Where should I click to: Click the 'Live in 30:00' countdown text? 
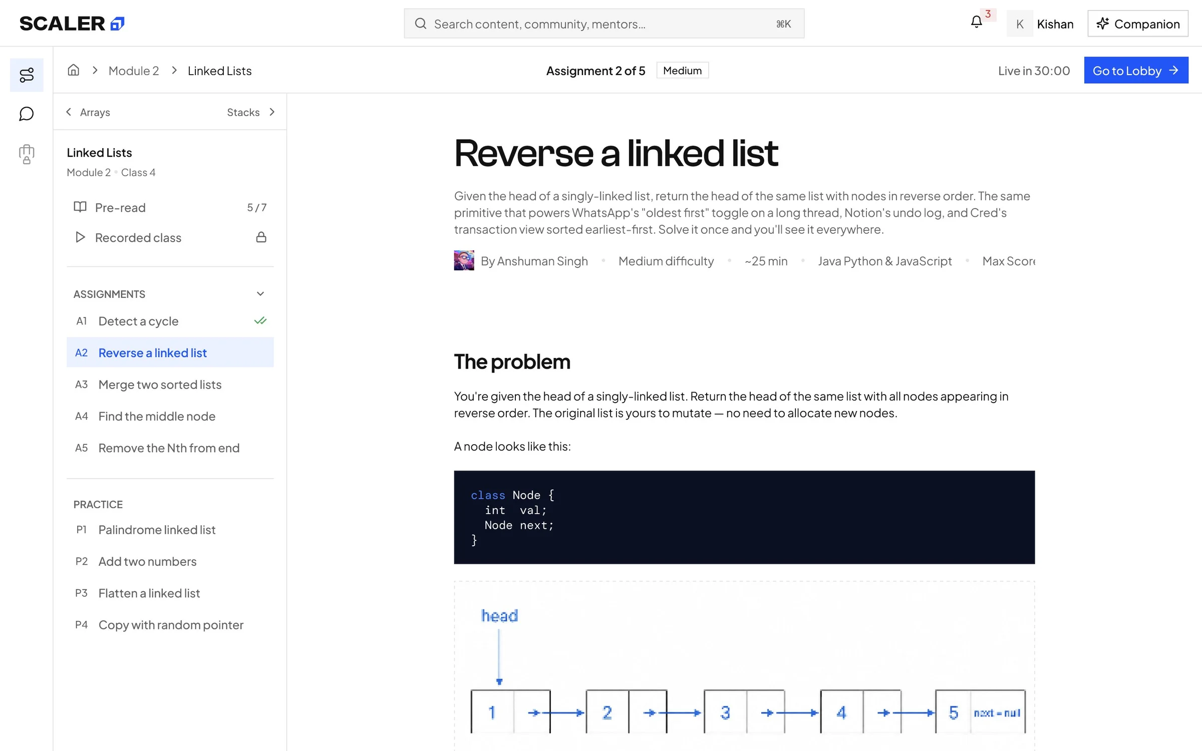point(1034,71)
